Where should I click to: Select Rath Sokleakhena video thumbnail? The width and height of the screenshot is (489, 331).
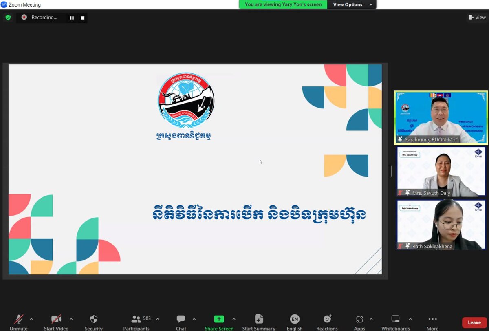[441, 225]
